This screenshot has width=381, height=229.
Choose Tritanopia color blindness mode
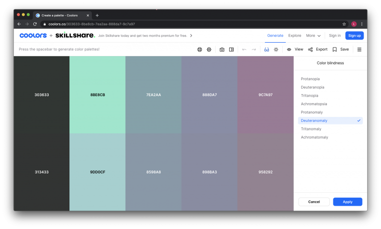coord(310,96)
